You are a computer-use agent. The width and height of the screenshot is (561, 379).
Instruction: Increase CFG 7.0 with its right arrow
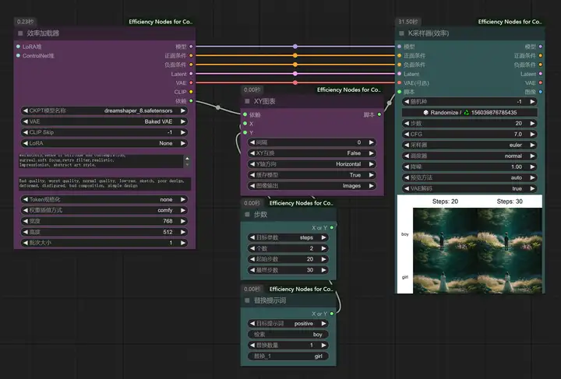point(532,135)
